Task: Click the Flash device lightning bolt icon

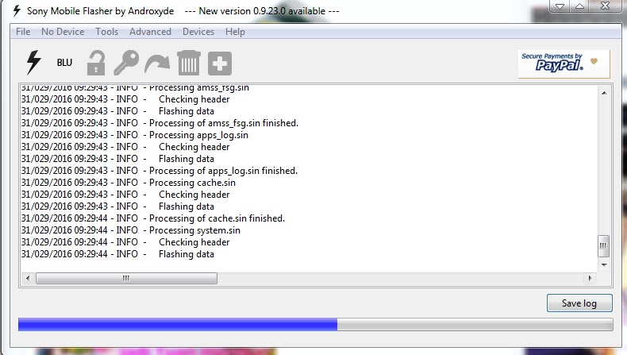Action: [33, 63]
